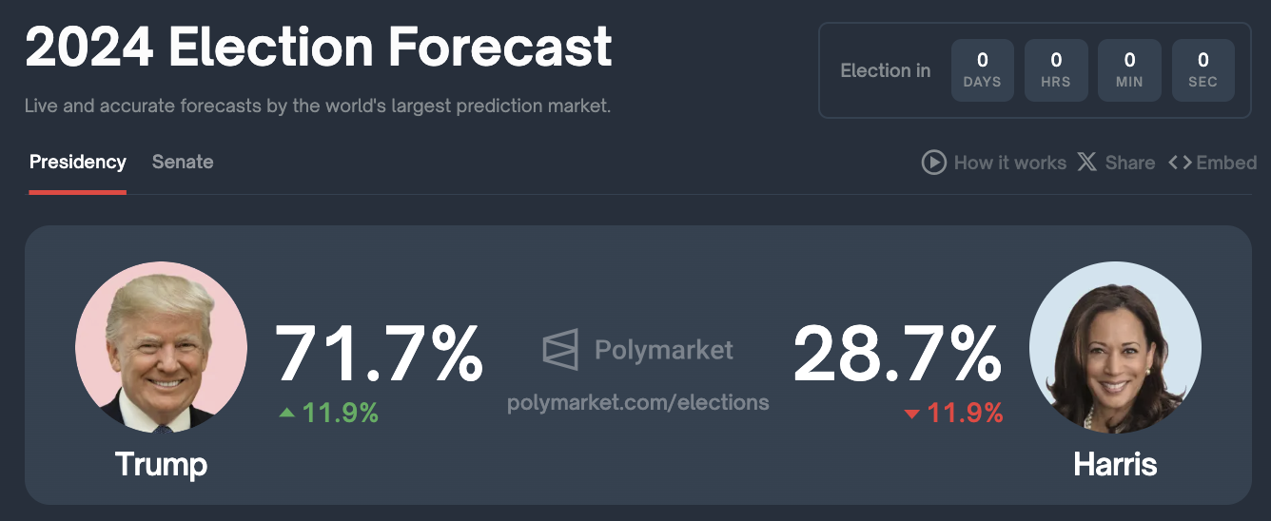The height and width of the screenshot is (521, 1271).
Task: Open the How it works link
Action: click(1010, 163)
